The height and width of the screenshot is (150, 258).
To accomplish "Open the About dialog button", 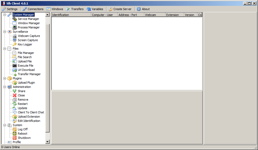I will click(143, 9).
